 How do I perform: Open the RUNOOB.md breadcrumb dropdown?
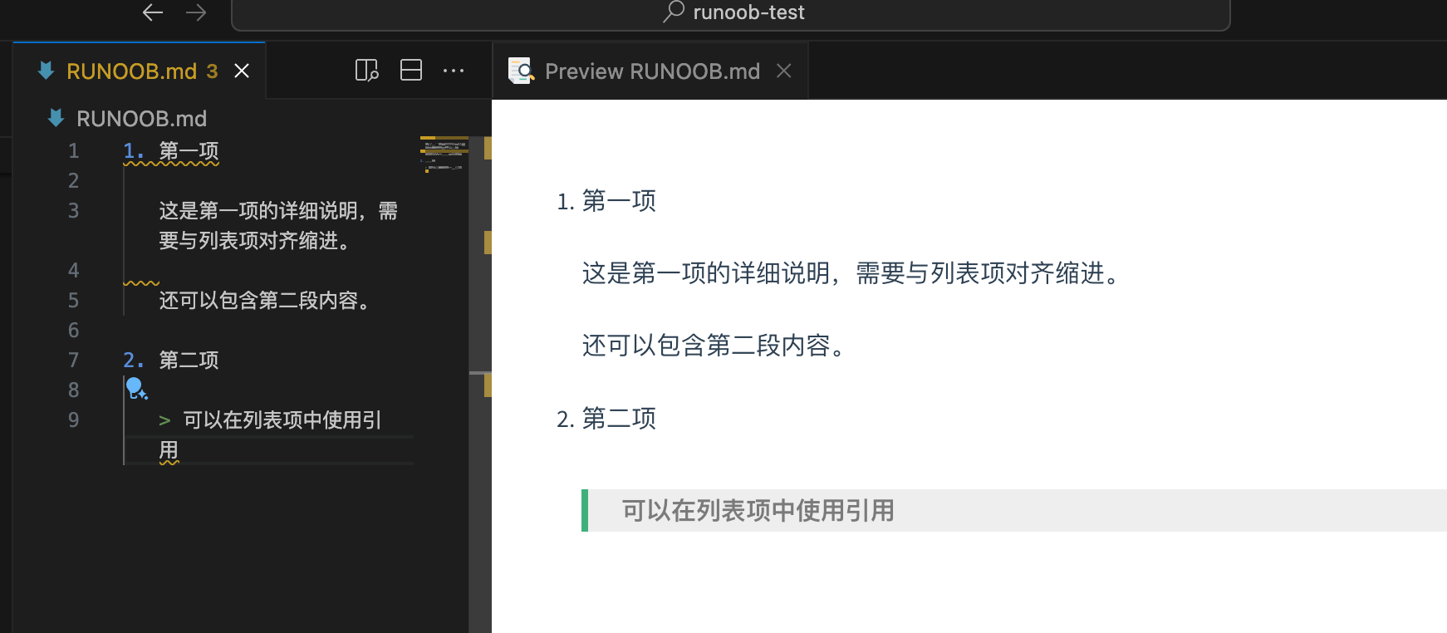tap(141, 119)
